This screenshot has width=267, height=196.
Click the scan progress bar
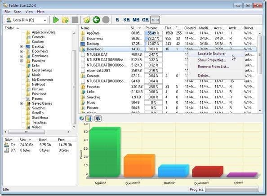[231, 189]
